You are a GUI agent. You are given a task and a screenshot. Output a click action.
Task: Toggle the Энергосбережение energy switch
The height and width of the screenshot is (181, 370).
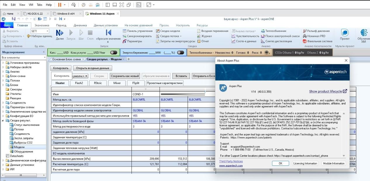(181, 53)
